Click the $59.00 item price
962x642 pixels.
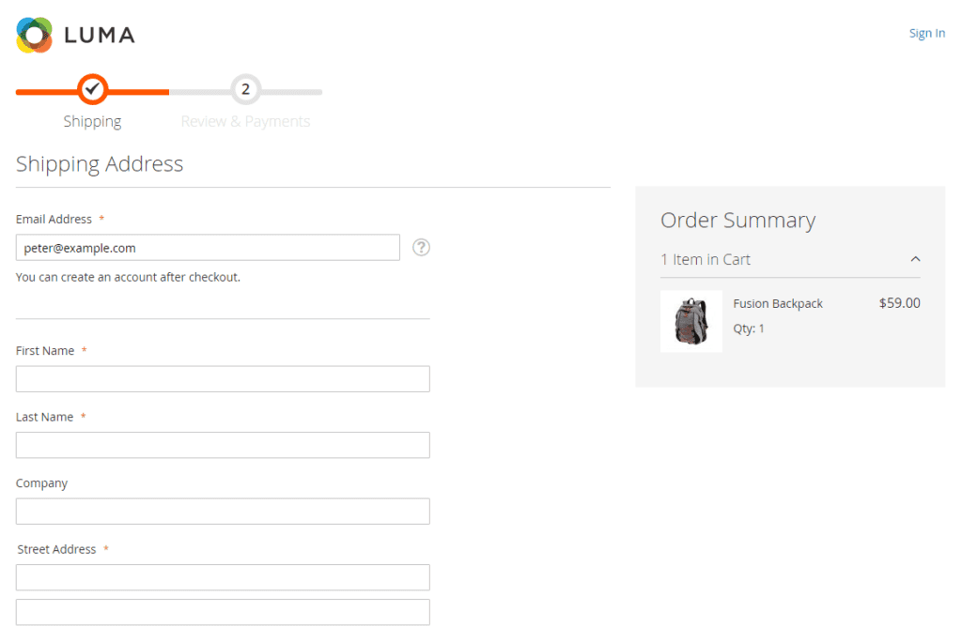tap(899, 303)
